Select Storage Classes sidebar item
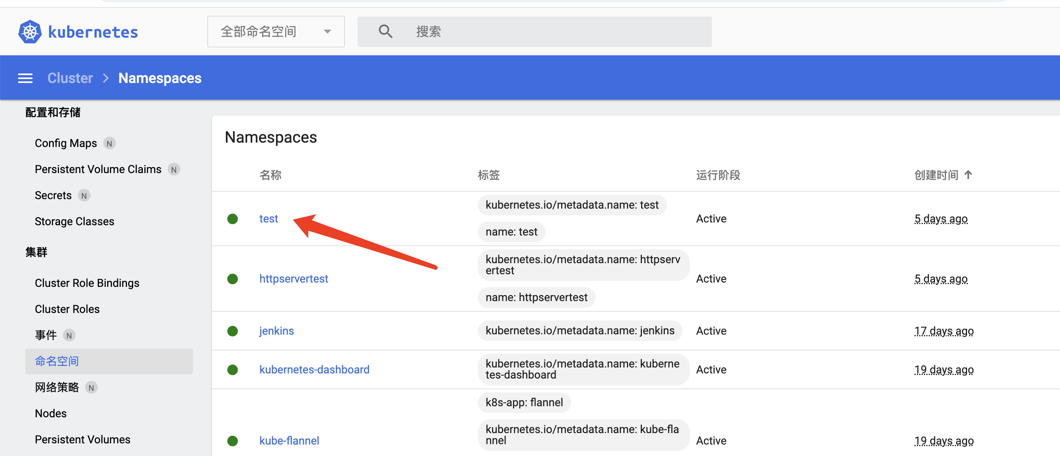Screen dimensions: 1060x456 tap(74, 222)
